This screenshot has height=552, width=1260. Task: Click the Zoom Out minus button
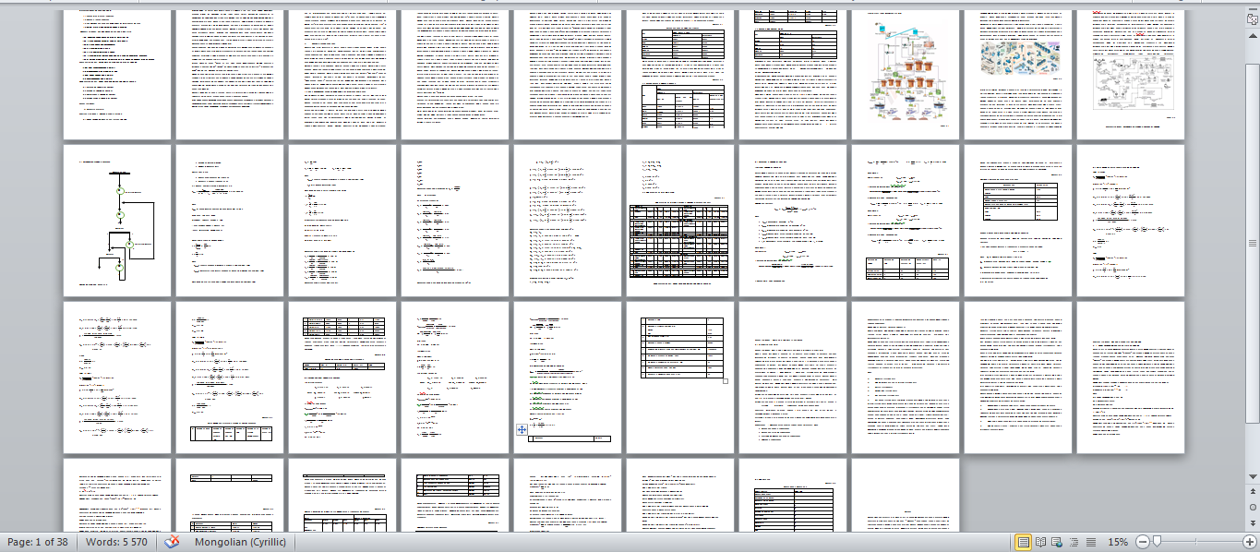1142,542
